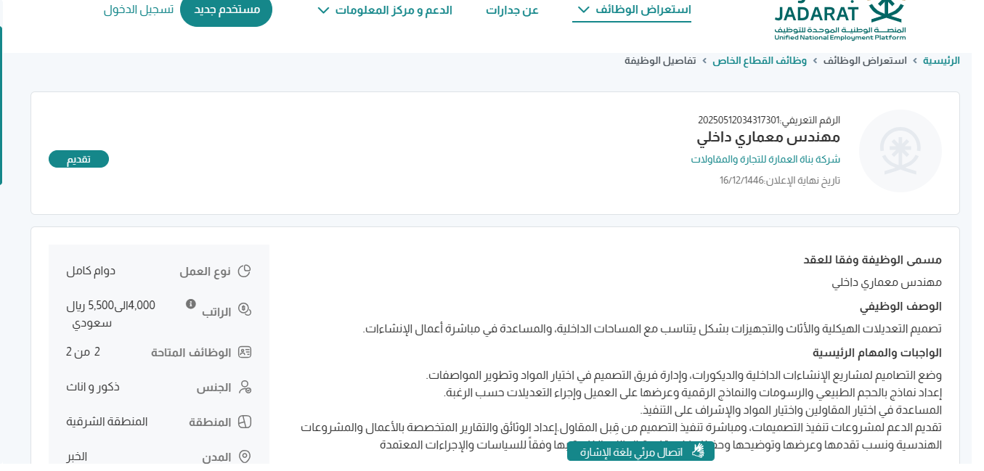Click the ID number 20250512034317301
984x471 pixels.
tap(739, 120)
